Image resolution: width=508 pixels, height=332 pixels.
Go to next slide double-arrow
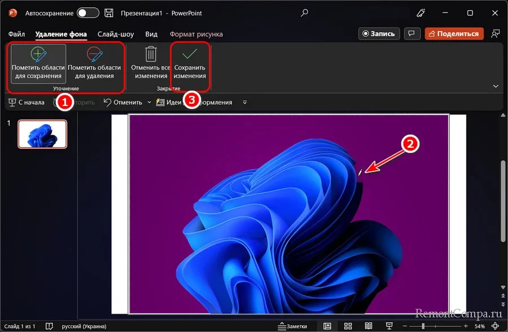503,304
